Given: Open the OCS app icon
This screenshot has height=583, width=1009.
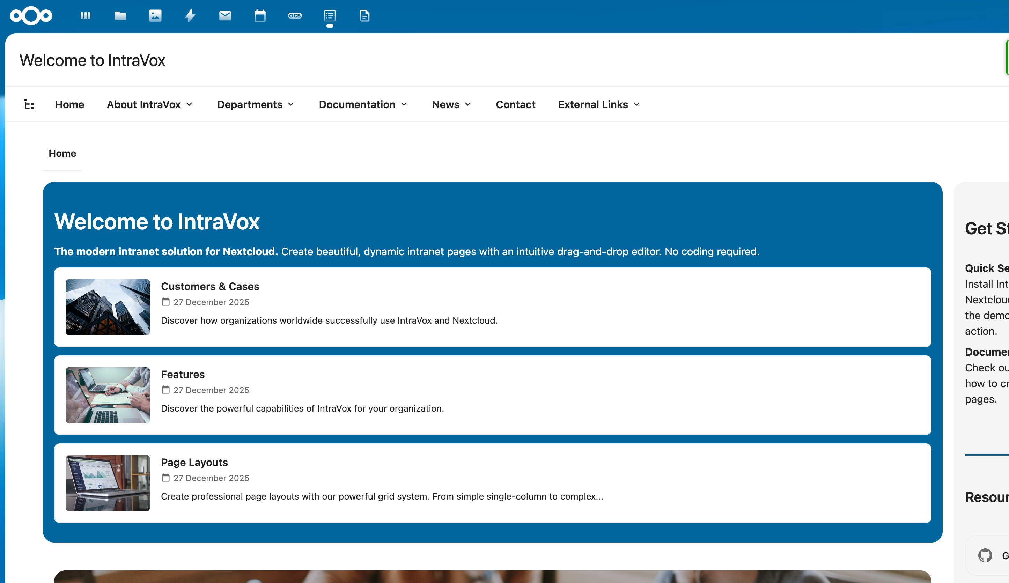Looking at the screenshot, I should 295,16.
